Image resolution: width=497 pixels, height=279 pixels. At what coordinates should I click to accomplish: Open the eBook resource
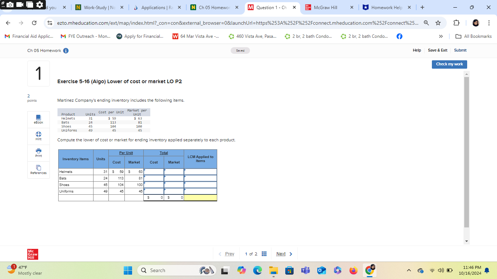click(x=38, y=119)
